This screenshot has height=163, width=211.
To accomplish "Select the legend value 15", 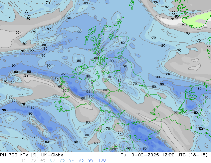I will coord(24,160).
